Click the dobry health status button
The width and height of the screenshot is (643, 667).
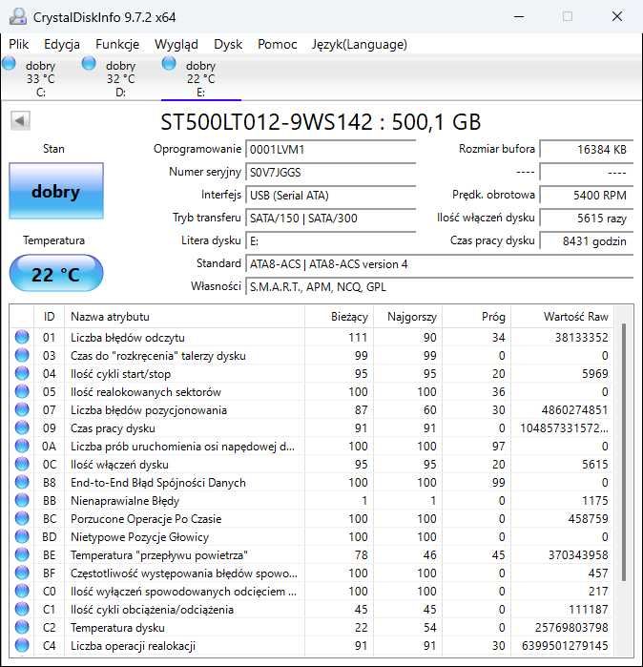pyautogui.click(x=56, y=191)
